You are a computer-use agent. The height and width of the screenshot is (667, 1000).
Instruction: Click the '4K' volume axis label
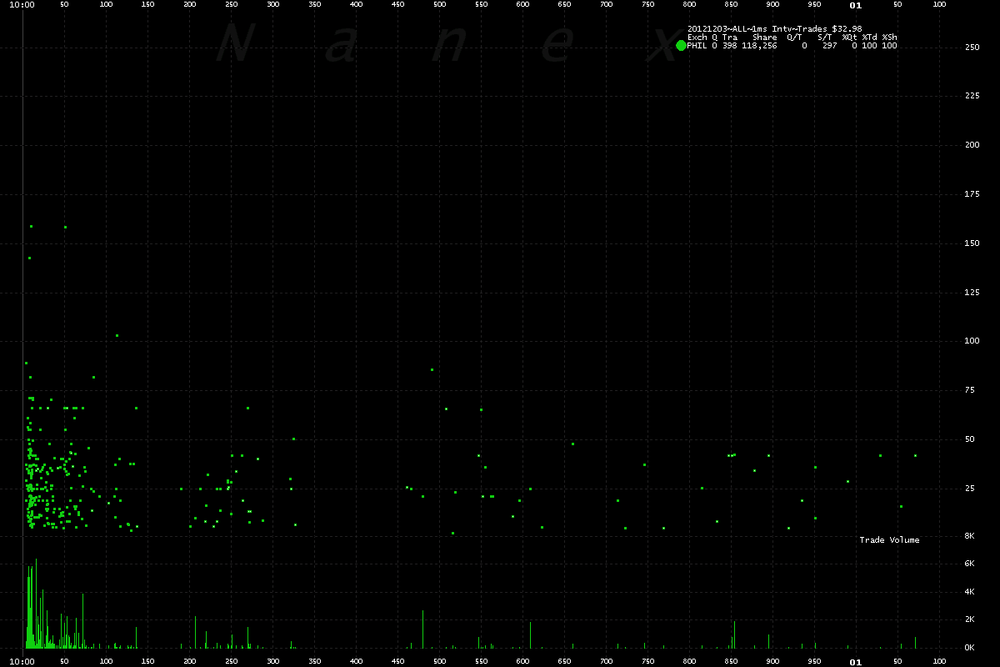click(970, 592)
